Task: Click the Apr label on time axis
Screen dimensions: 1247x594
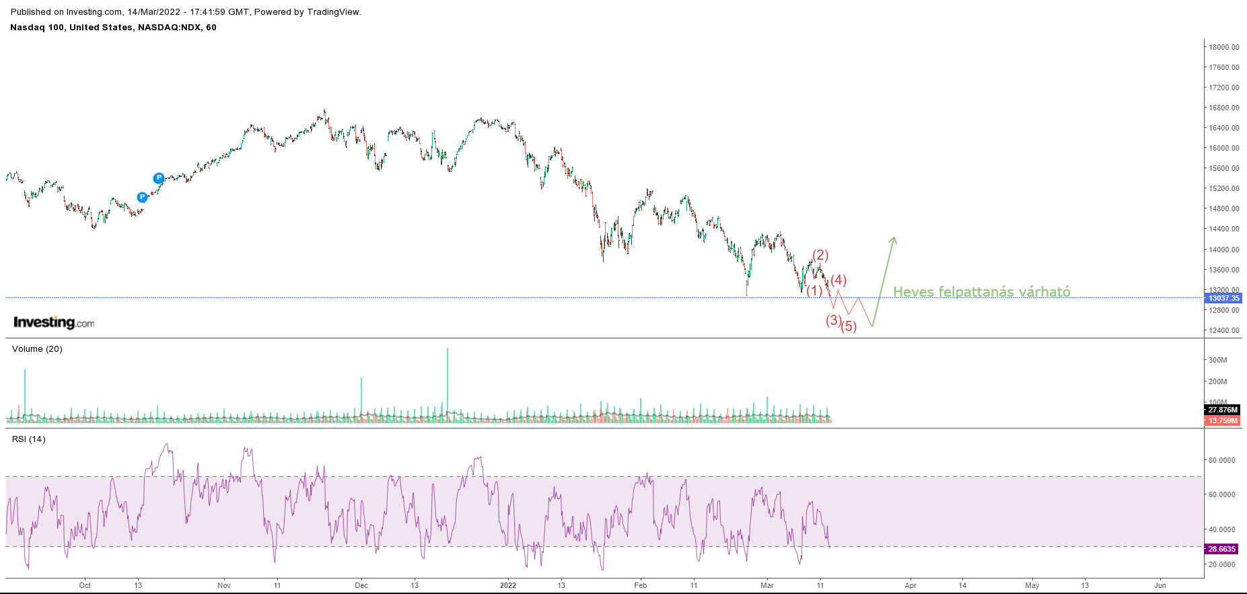Action: point(911,585)
